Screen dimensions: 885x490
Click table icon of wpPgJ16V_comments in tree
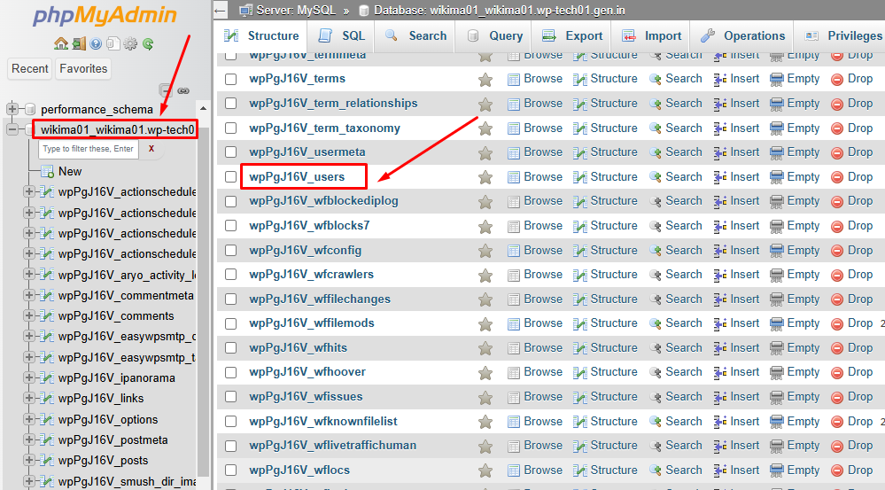coord(48,315)
